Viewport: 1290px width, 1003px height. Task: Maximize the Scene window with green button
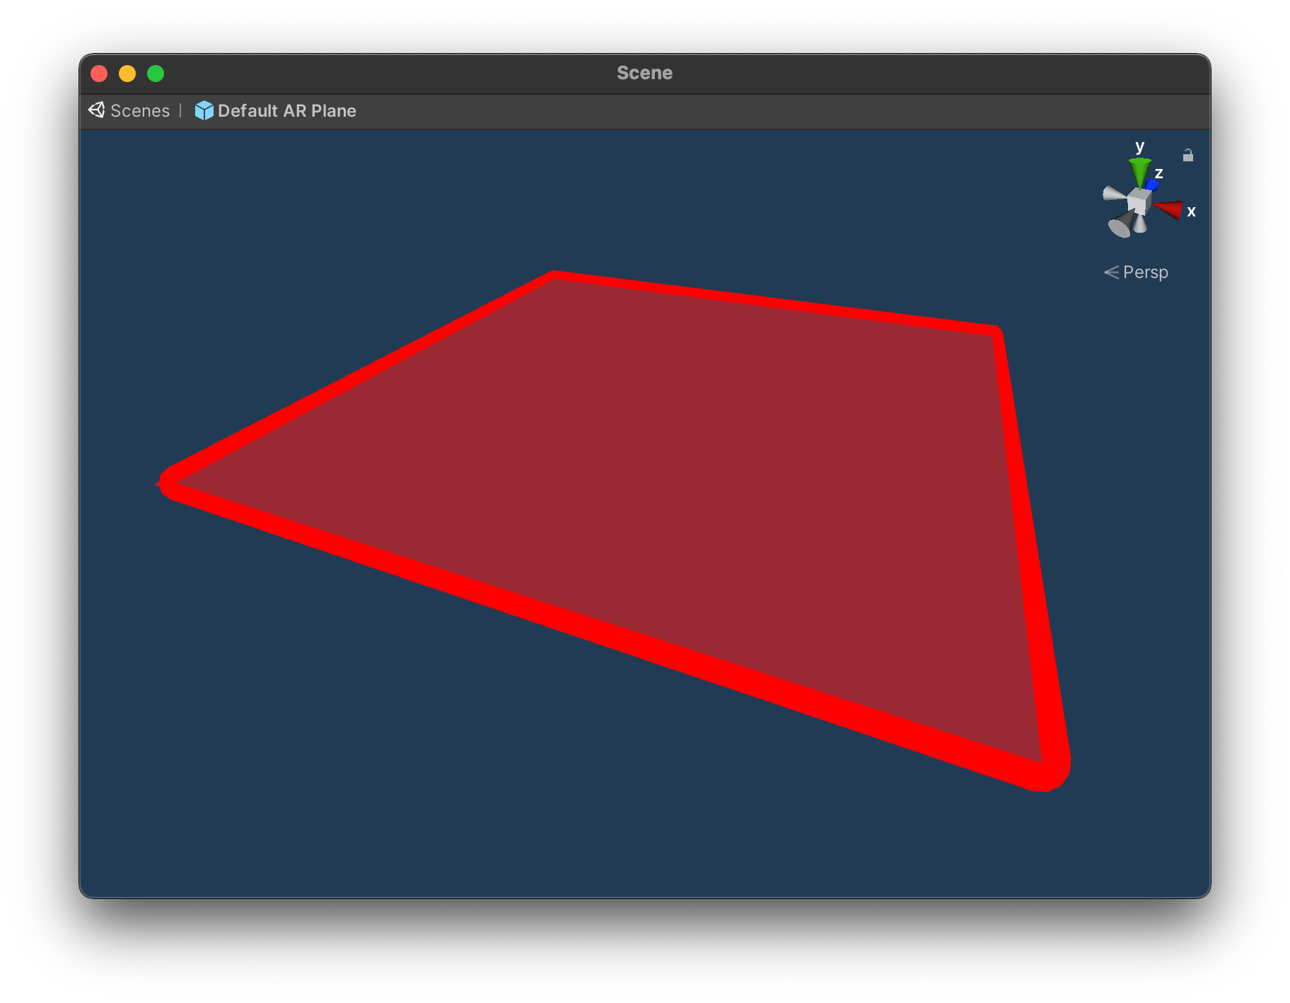tap(156, 74)
